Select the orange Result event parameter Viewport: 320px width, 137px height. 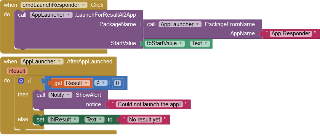coord(18,71)
